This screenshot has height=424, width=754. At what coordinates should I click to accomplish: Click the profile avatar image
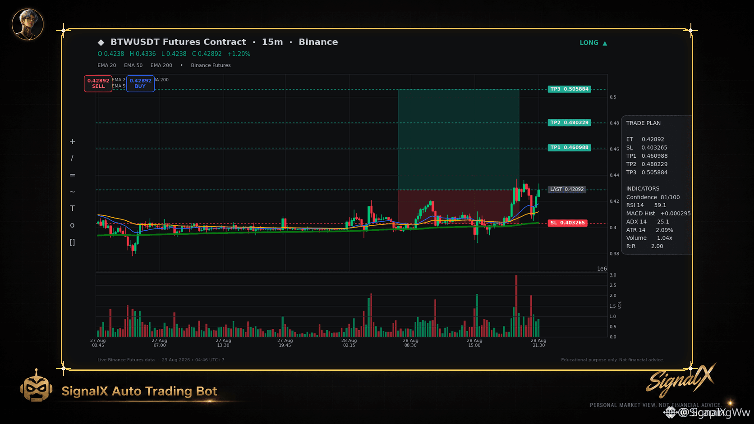(28, 24)
